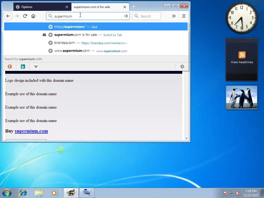This screenshot has height=198, width=264.
Task: Click View headlines in feed gadget
Action: [242, 62]
